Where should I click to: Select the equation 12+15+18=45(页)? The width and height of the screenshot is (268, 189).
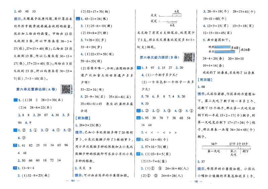(x=217, y=33)
